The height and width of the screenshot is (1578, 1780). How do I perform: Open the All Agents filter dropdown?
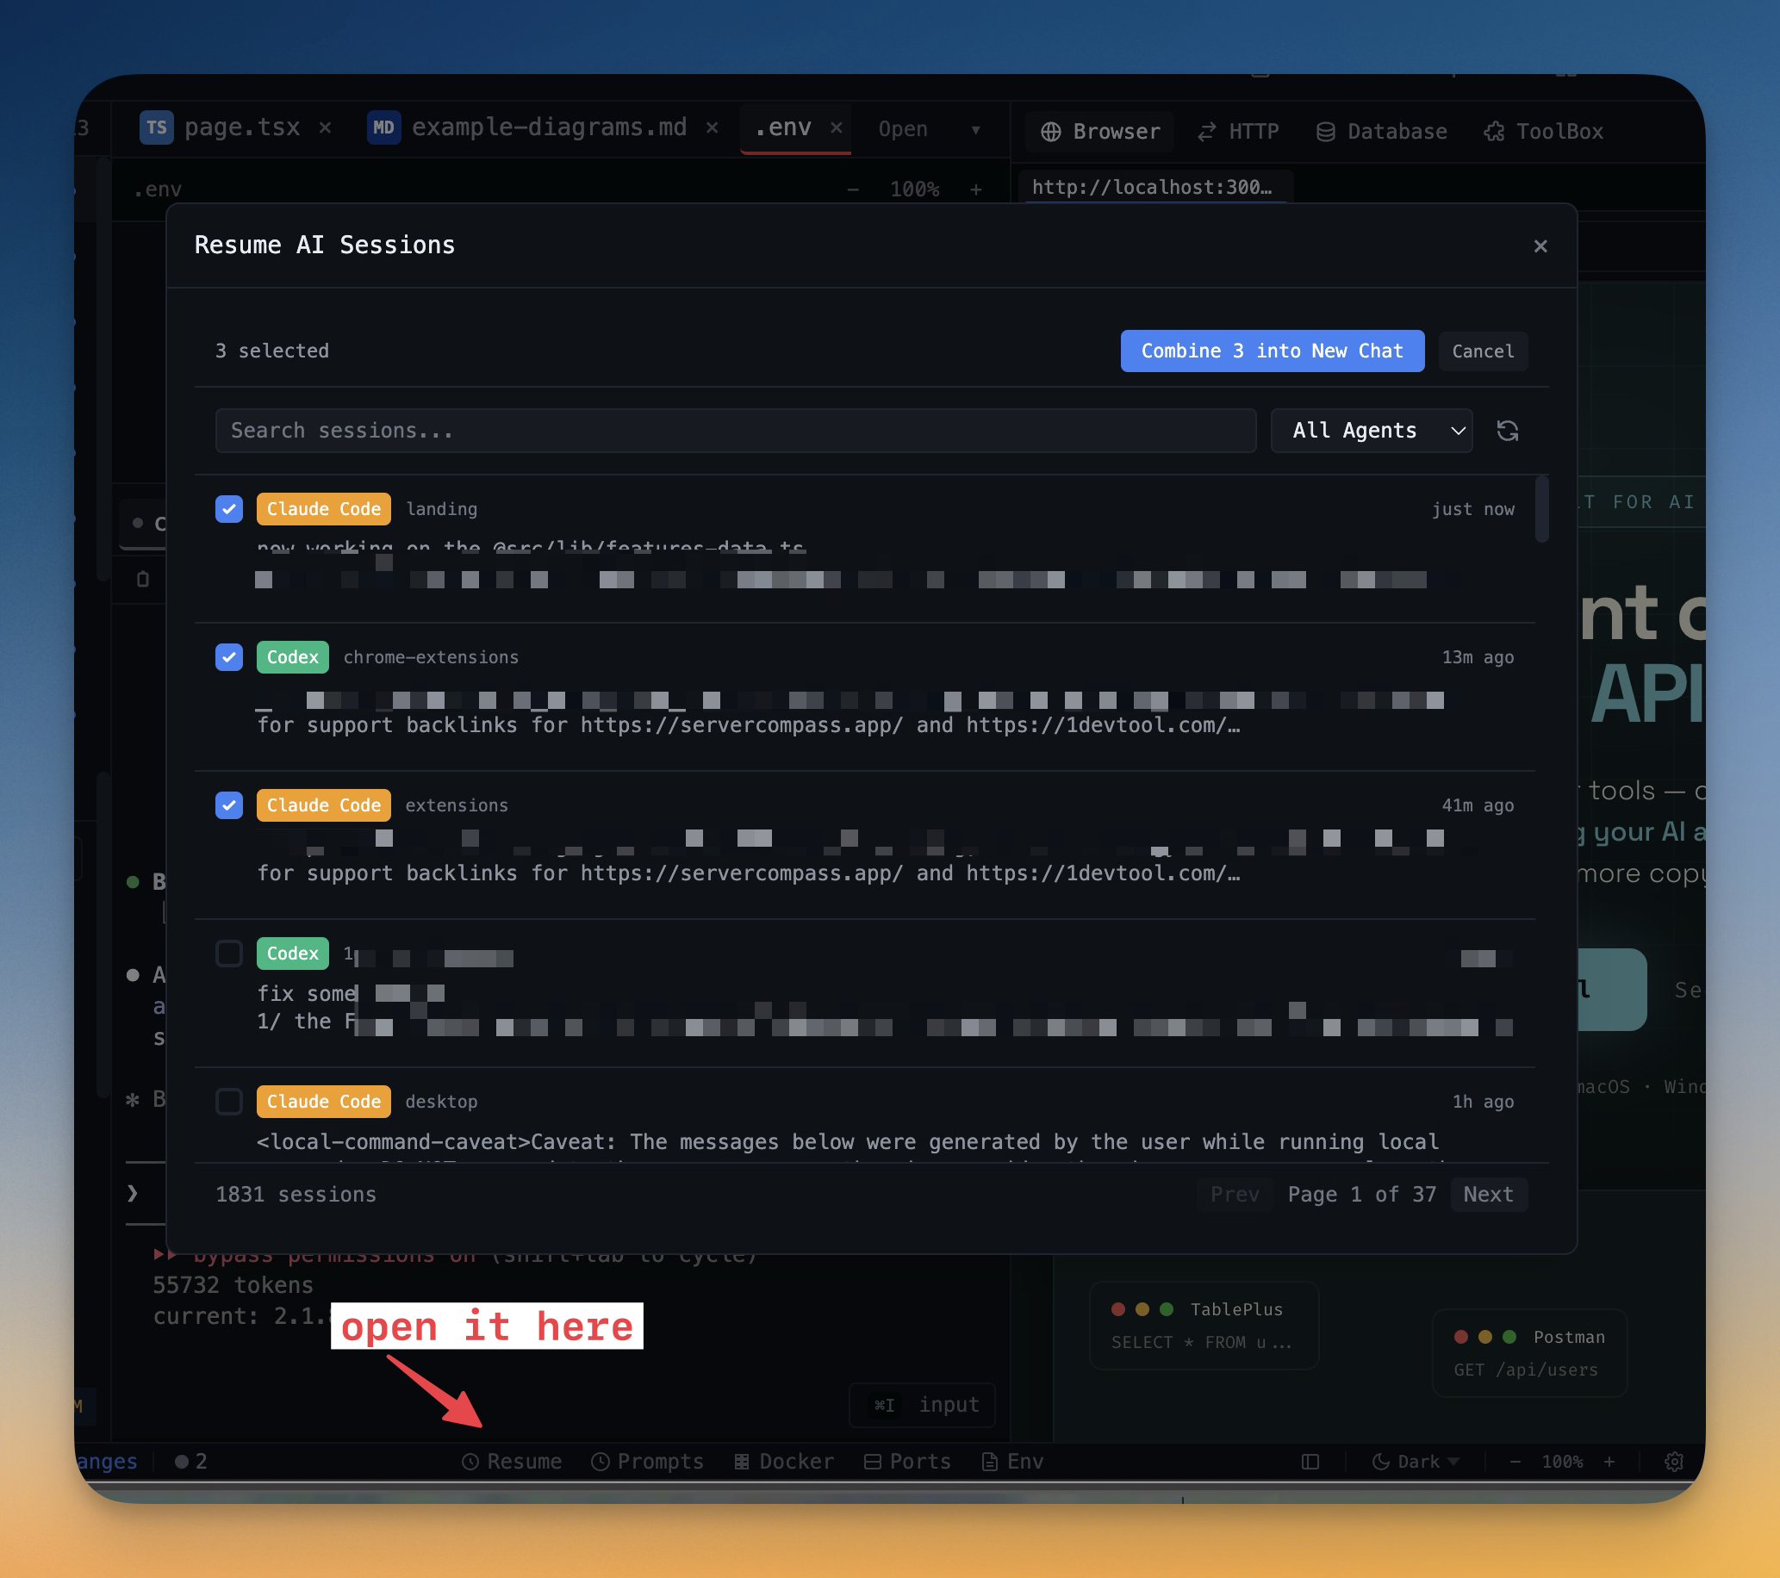point(1371,430)
